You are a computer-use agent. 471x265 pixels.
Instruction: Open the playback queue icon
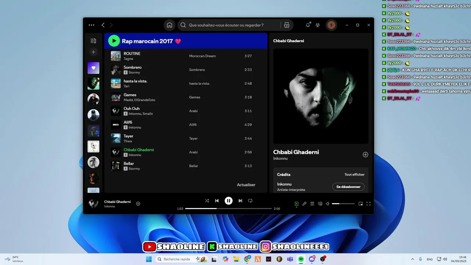(312, 204)
